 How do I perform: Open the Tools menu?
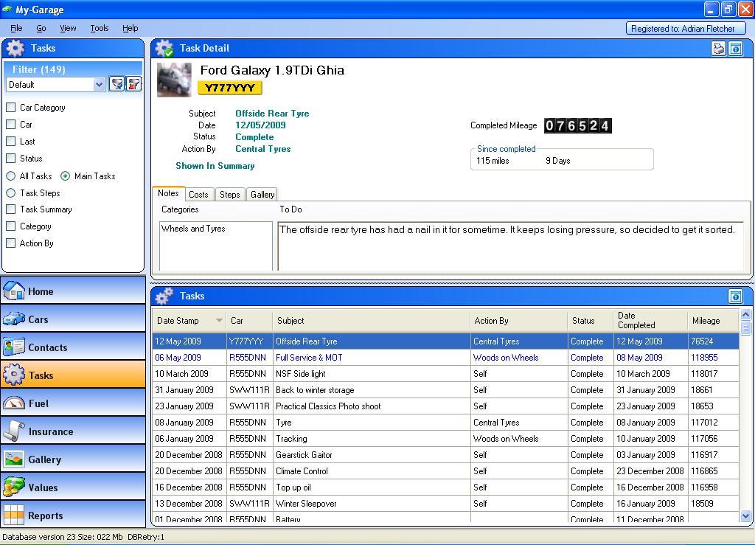99,28
